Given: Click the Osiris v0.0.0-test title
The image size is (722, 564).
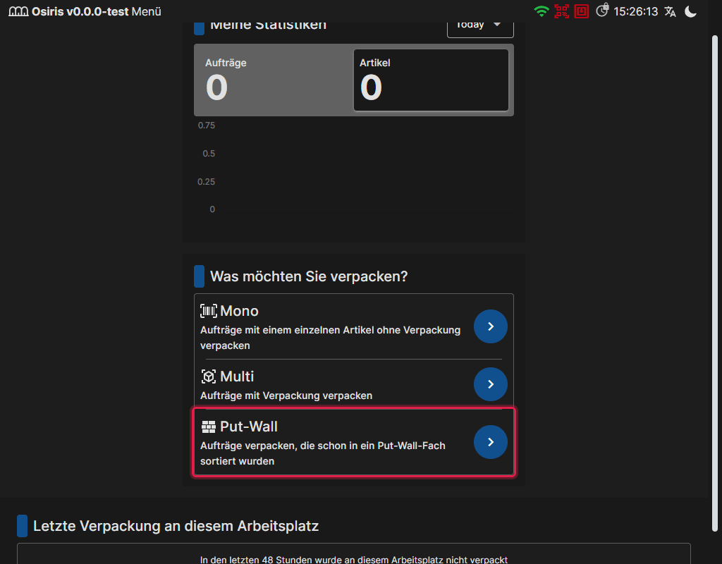Looking at the screenshot, I should pyautogui.click(x=80, y=11).
